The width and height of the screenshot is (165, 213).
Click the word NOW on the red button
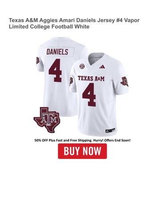click(x=92, y=151)
